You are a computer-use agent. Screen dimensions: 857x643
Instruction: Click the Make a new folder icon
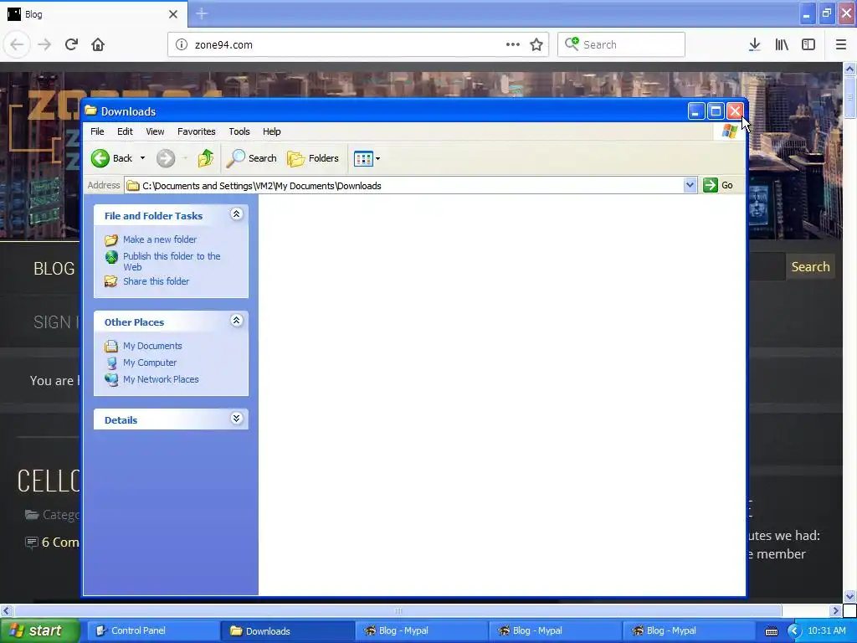(x=111, y=240)
